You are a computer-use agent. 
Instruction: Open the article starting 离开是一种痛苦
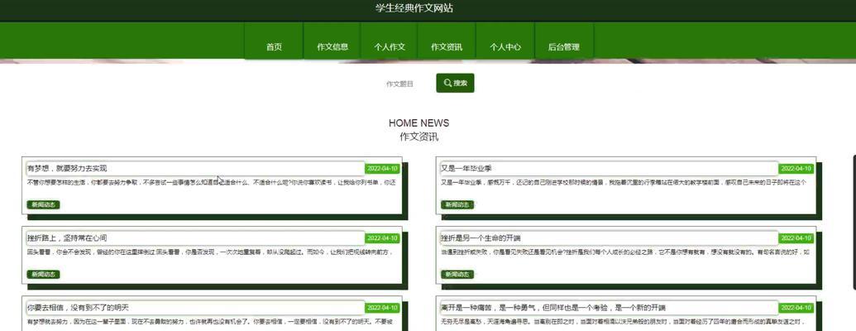553,308
